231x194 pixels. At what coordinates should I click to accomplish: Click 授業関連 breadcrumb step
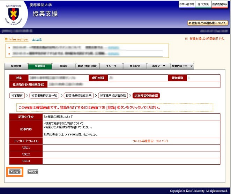pyautogui.click(x=17, y=95)
